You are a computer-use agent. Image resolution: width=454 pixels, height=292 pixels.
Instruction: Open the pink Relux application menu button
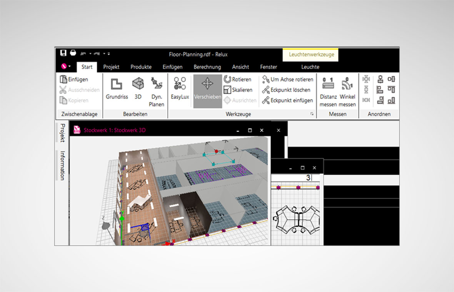[x=66, y=66]
